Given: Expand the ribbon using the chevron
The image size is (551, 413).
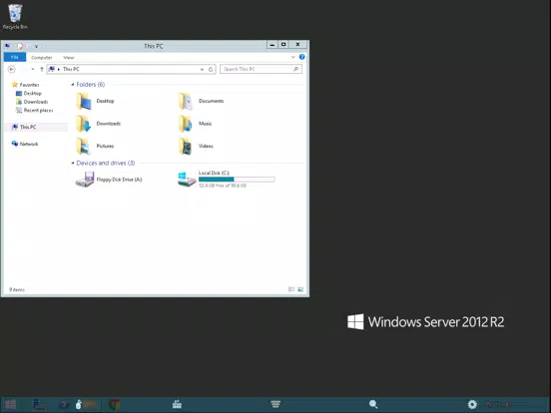Looking at the screenshot, I should (x=293, y=57).
